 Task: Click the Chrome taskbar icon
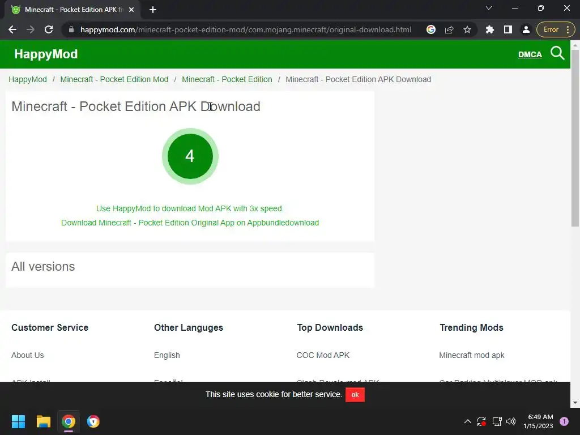[69, 421]
